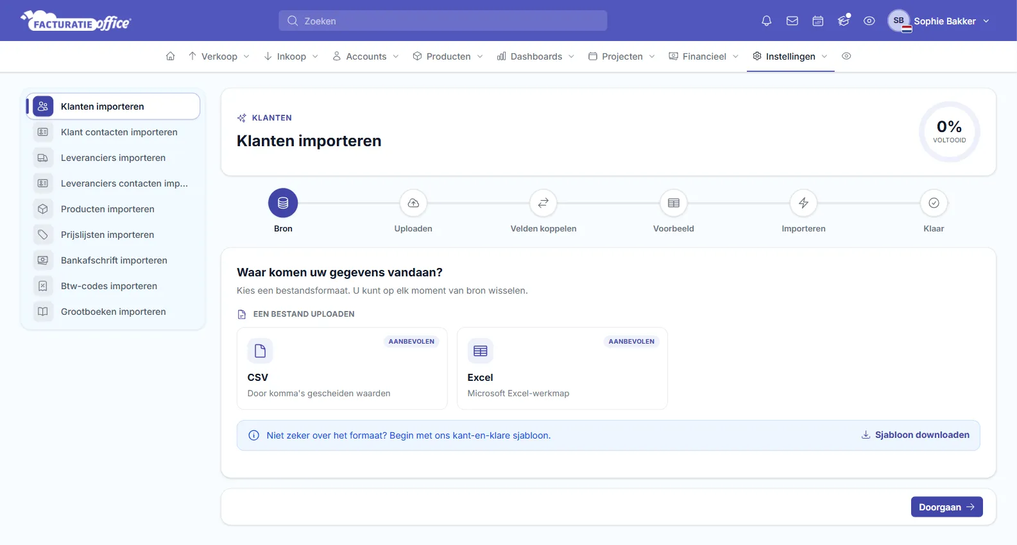The height and width of the screenshot is (545, 1017).
Task: Toggle the eye icon in top header
Action: [x=869, y=21]
